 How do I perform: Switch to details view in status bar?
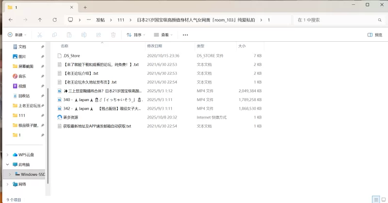click(375, 200)
